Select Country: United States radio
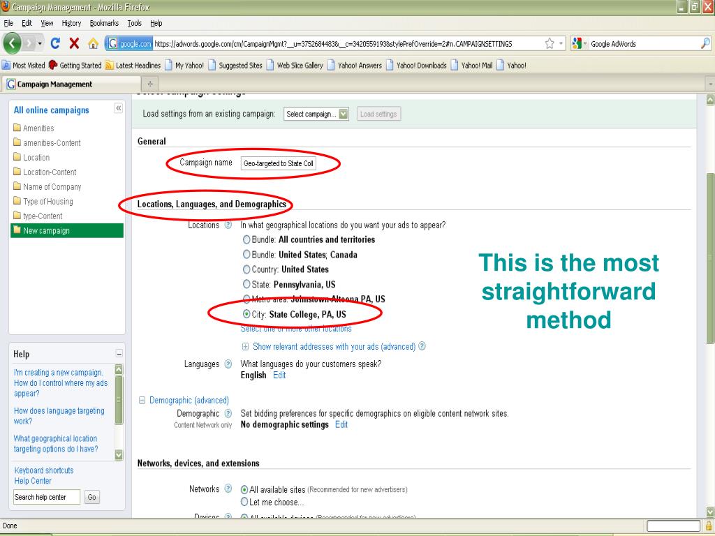Image resolution: width=715 pixels, height=536 pixels. (x=246, y=269)
